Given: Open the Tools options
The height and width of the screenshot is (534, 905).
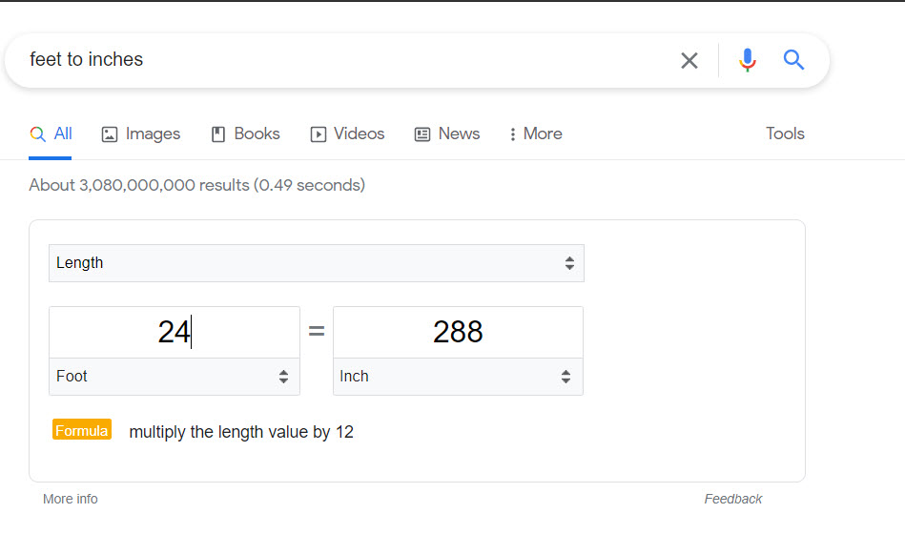Looking at the screenshot, I should click(785, 133).
